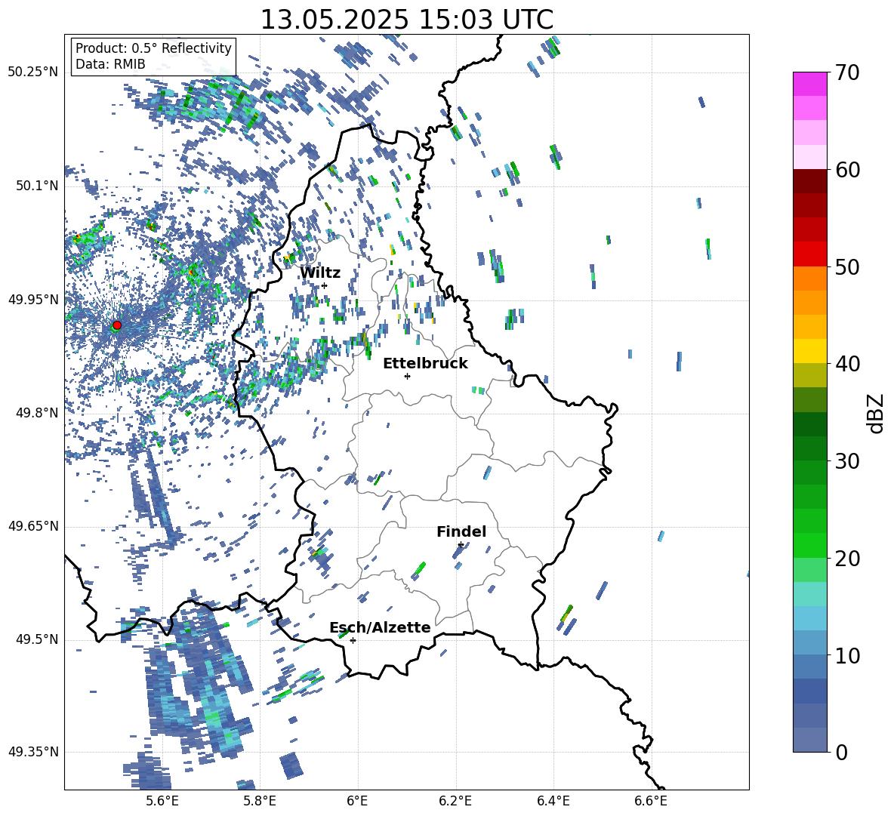Click the 6°E longitude label

click(x=357, y=802)
